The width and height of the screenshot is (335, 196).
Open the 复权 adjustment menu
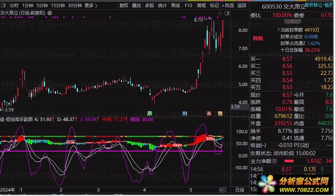click(x=124, y=5)
